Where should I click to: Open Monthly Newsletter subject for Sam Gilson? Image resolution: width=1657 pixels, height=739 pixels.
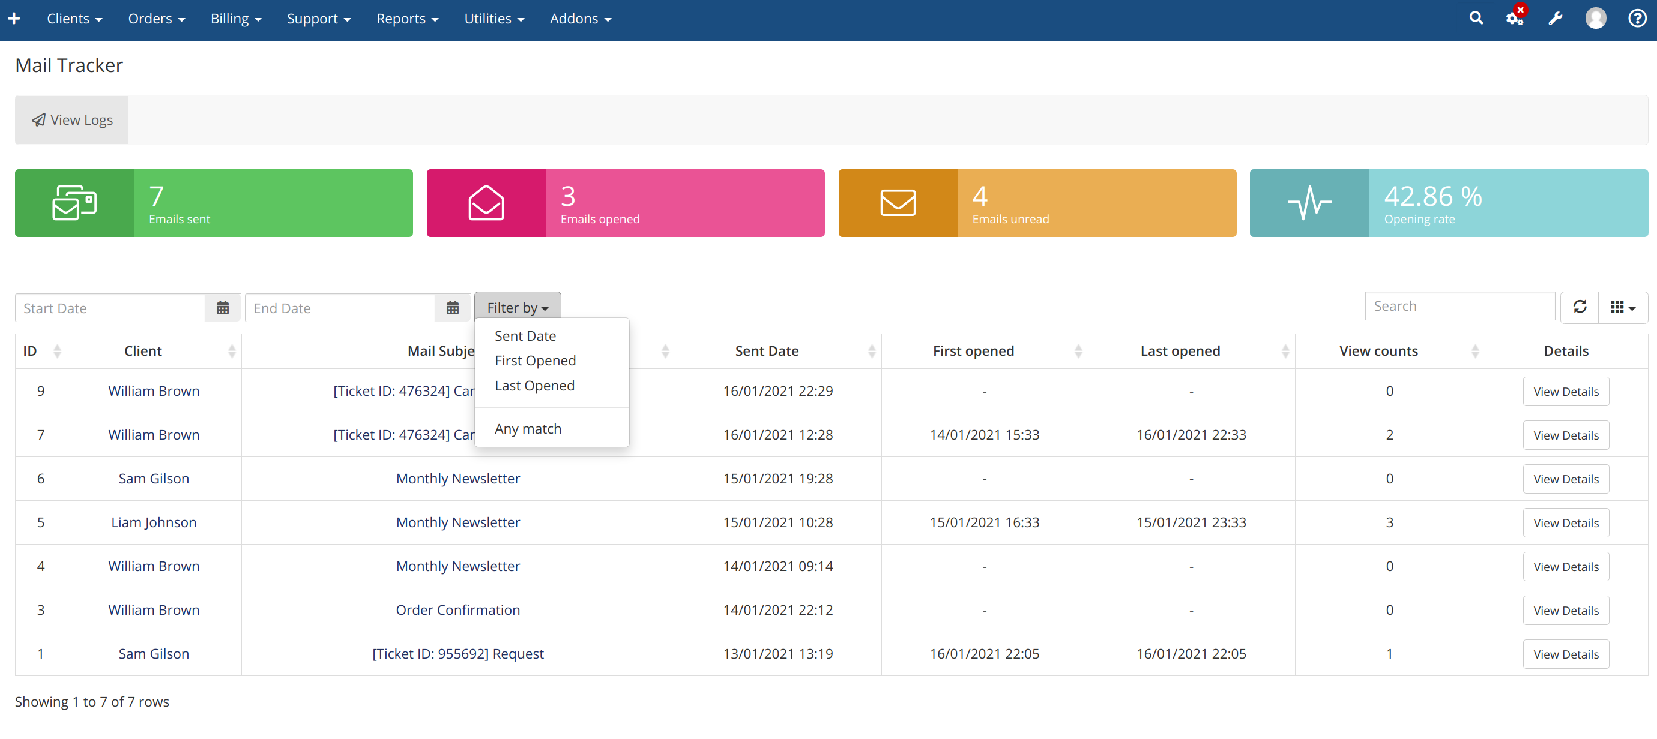click(458, 479)
